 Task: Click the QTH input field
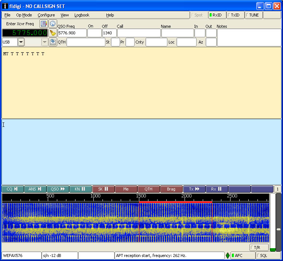86,42
